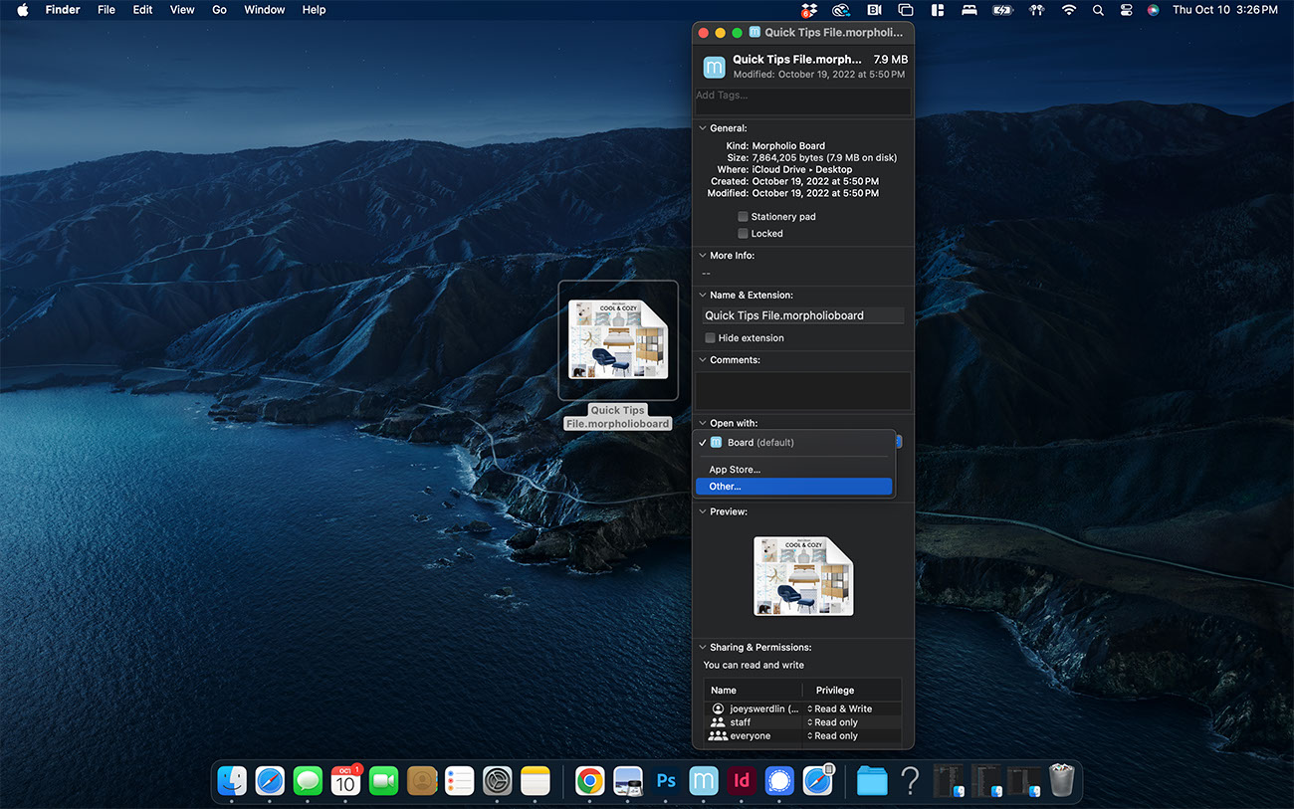Open InDesign from the dock

coord(741,781)
